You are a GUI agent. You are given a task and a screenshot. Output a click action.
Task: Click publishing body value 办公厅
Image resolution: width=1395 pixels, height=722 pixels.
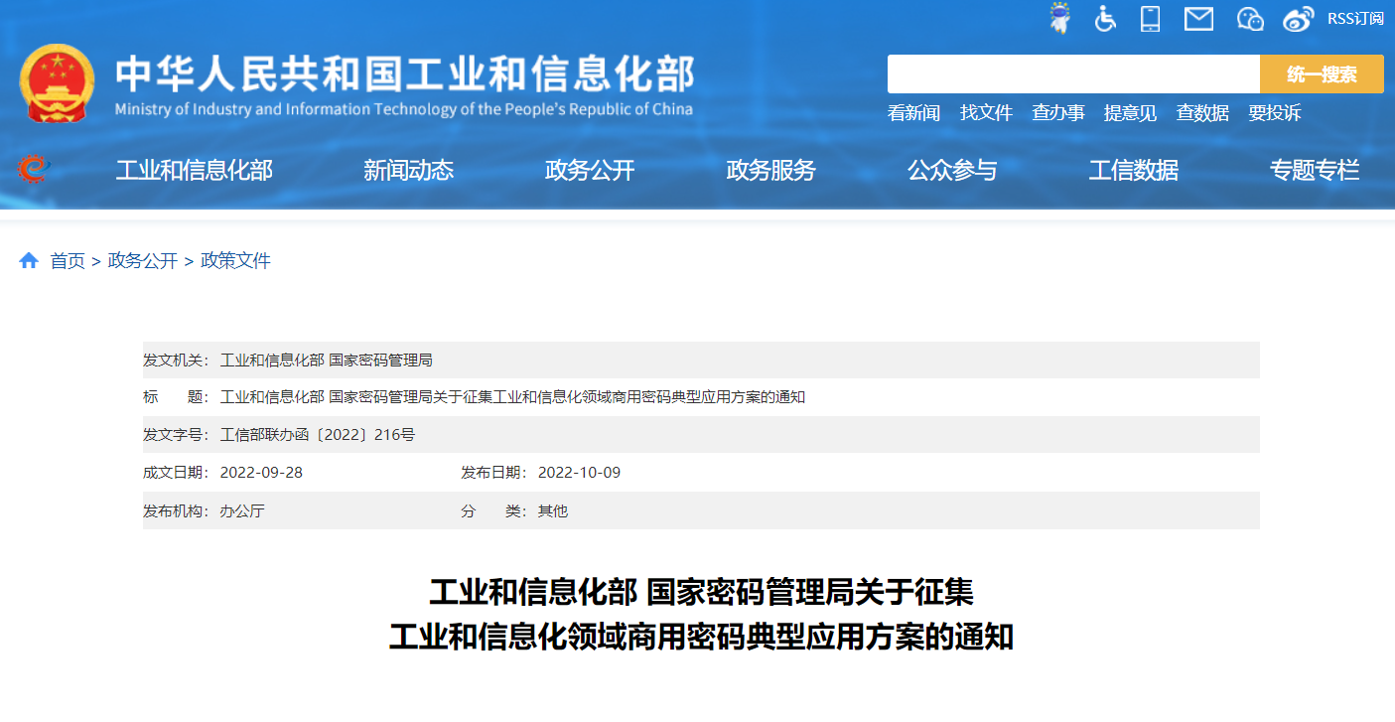coord(242,511)
